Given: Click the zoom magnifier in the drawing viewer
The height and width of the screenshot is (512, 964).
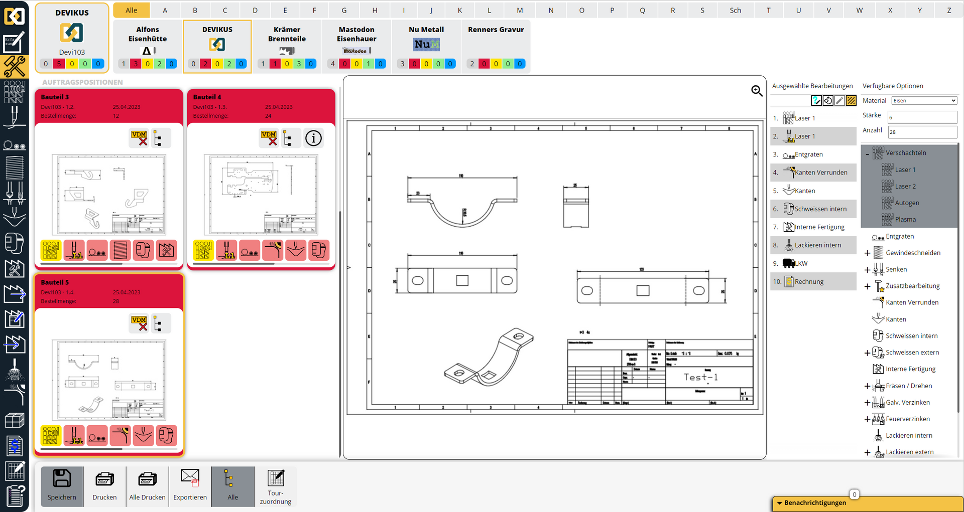Looking at the screenshot, I should (757, 91).
